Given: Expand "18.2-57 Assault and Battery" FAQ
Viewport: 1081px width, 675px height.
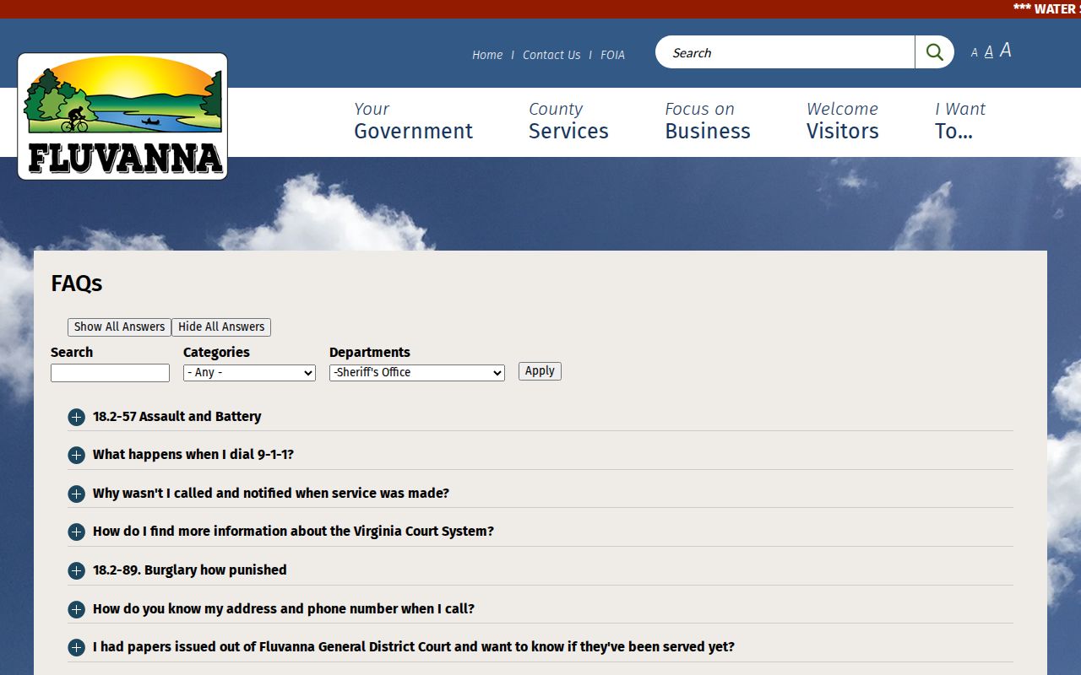Looking at the screenshot, I should (x=177, y=416).
